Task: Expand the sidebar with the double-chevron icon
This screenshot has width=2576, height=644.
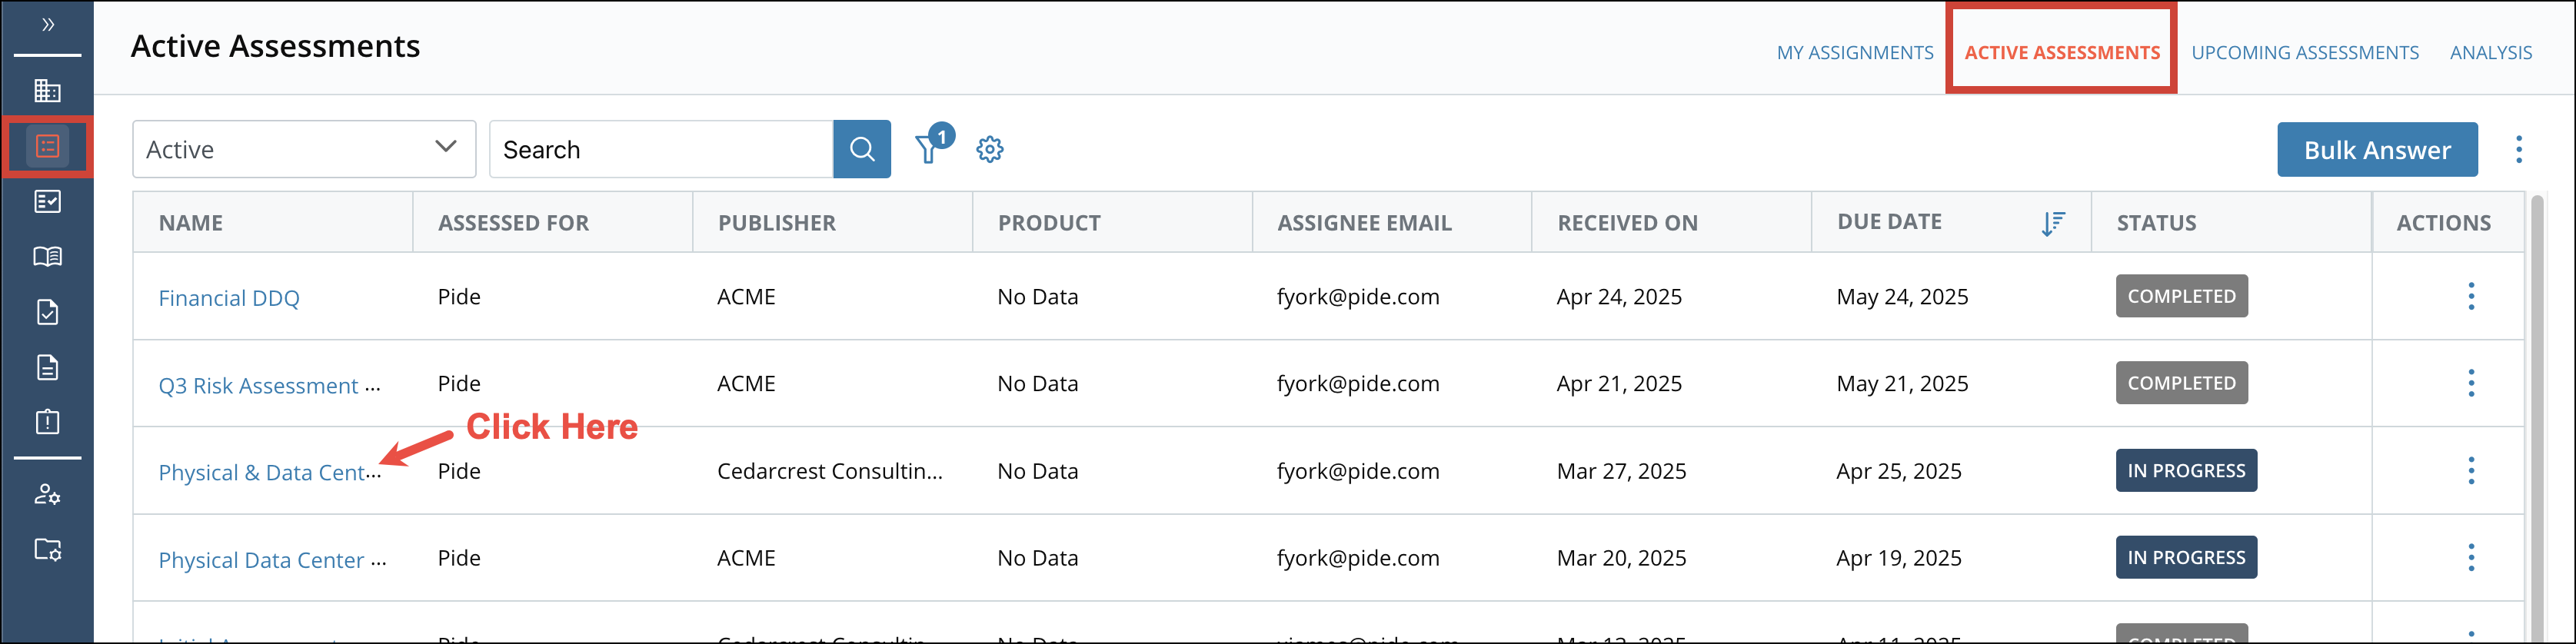Action: (47, 25)
